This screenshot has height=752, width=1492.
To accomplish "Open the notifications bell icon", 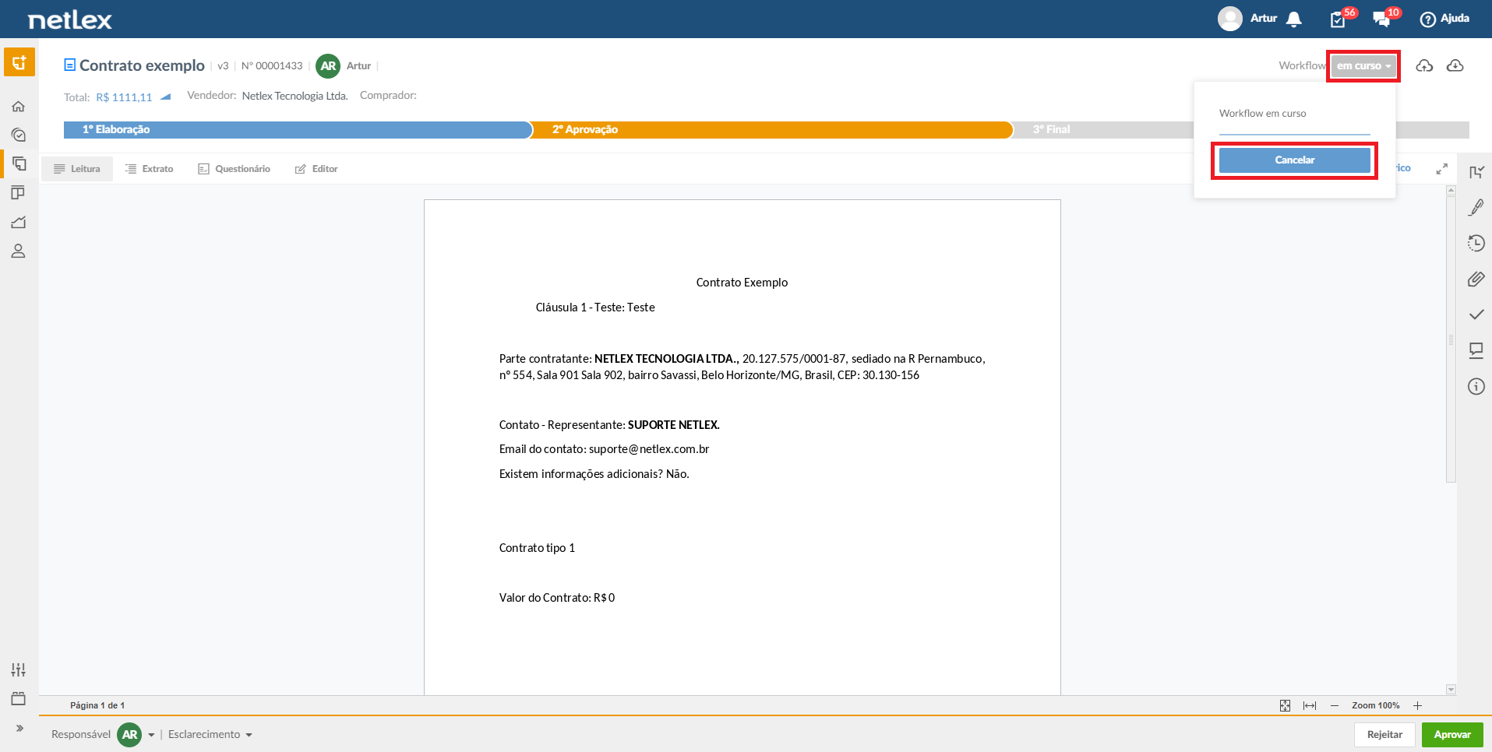I will tap(1294, 19).
